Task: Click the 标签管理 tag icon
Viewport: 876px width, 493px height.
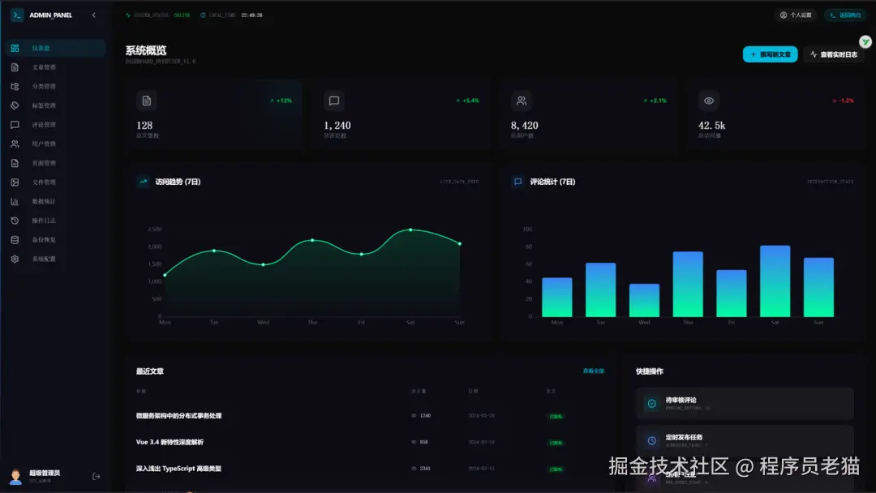Action: (14, 105)
